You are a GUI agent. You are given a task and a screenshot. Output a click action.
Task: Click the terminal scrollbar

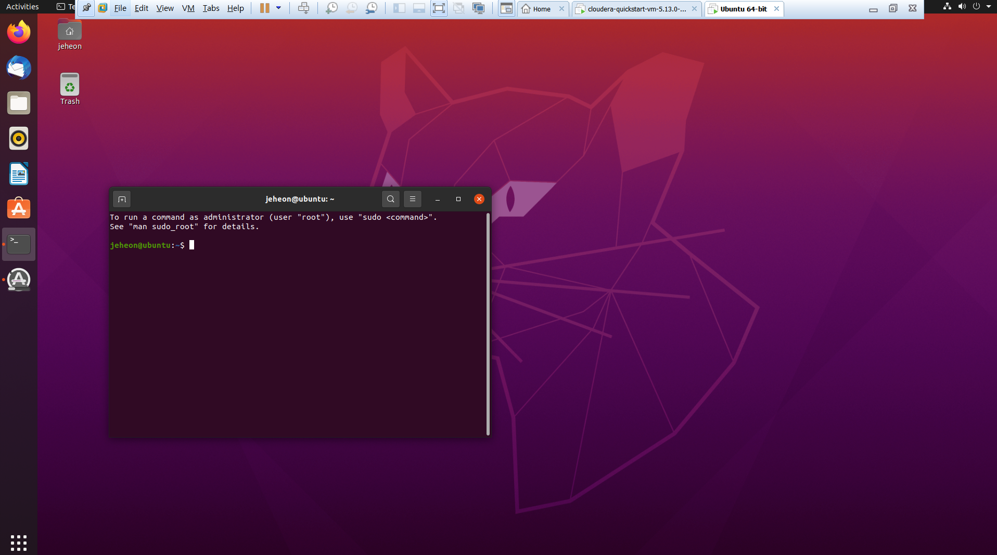[x=488, y=324]
